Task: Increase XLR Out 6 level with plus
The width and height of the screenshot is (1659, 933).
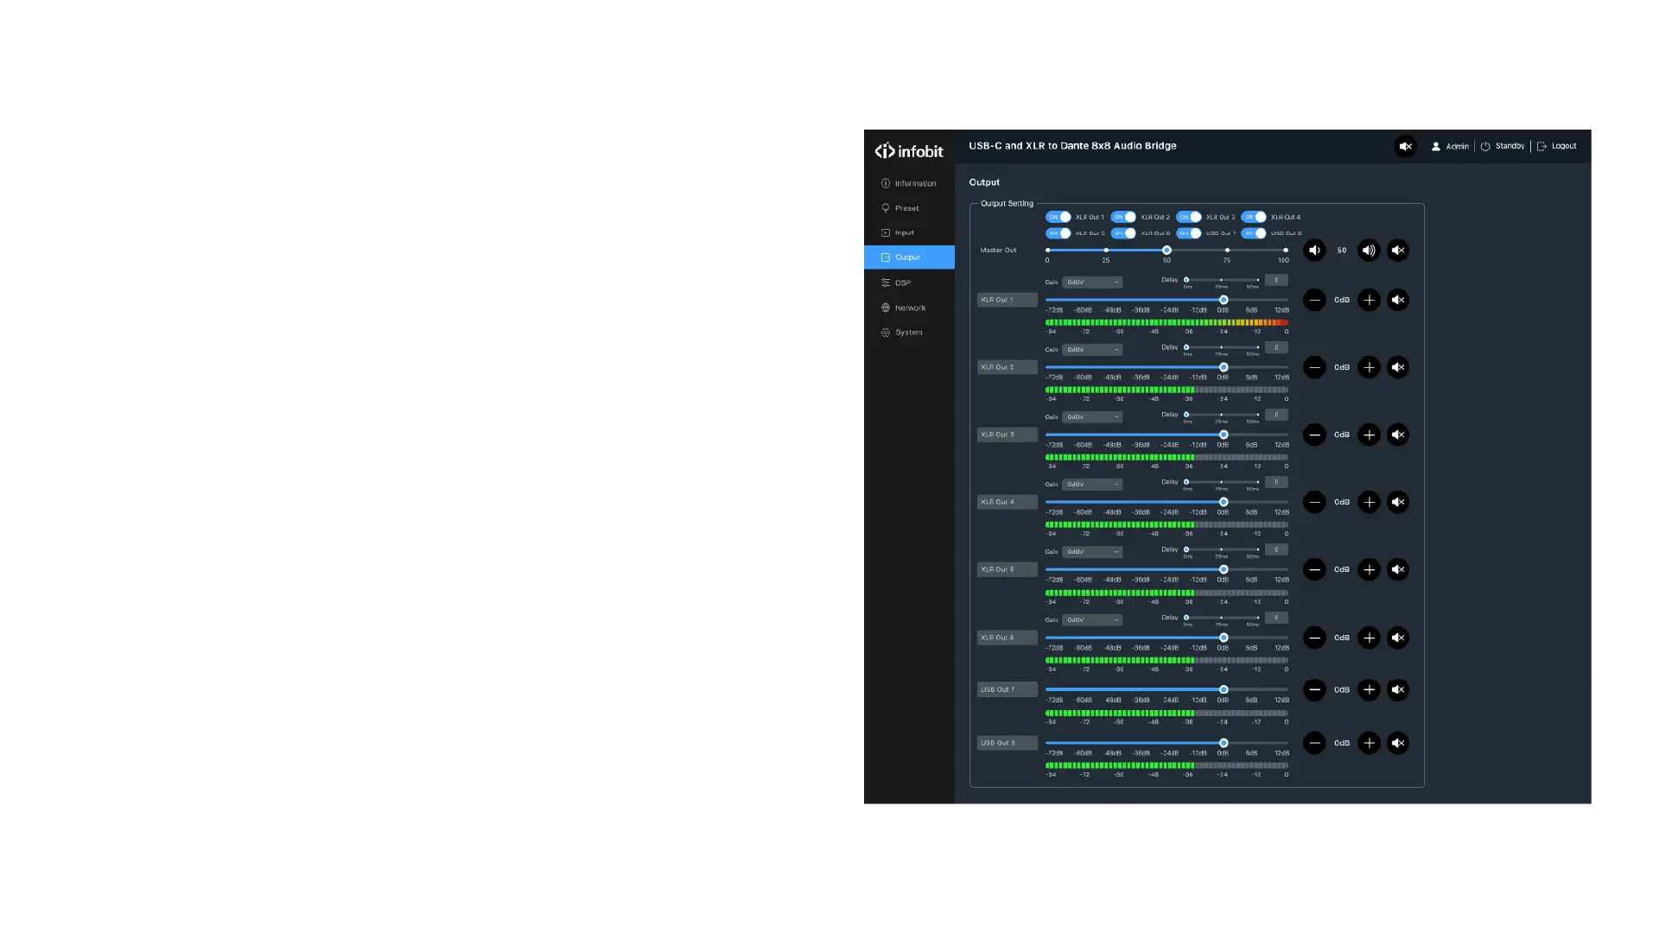Action: pyautogui.click(x=1369, y=638)
